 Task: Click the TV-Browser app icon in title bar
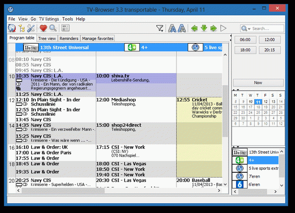pos(10,9)
